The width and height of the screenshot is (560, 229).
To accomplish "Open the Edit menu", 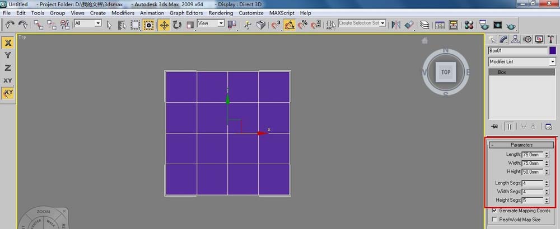I will (21, 13).
